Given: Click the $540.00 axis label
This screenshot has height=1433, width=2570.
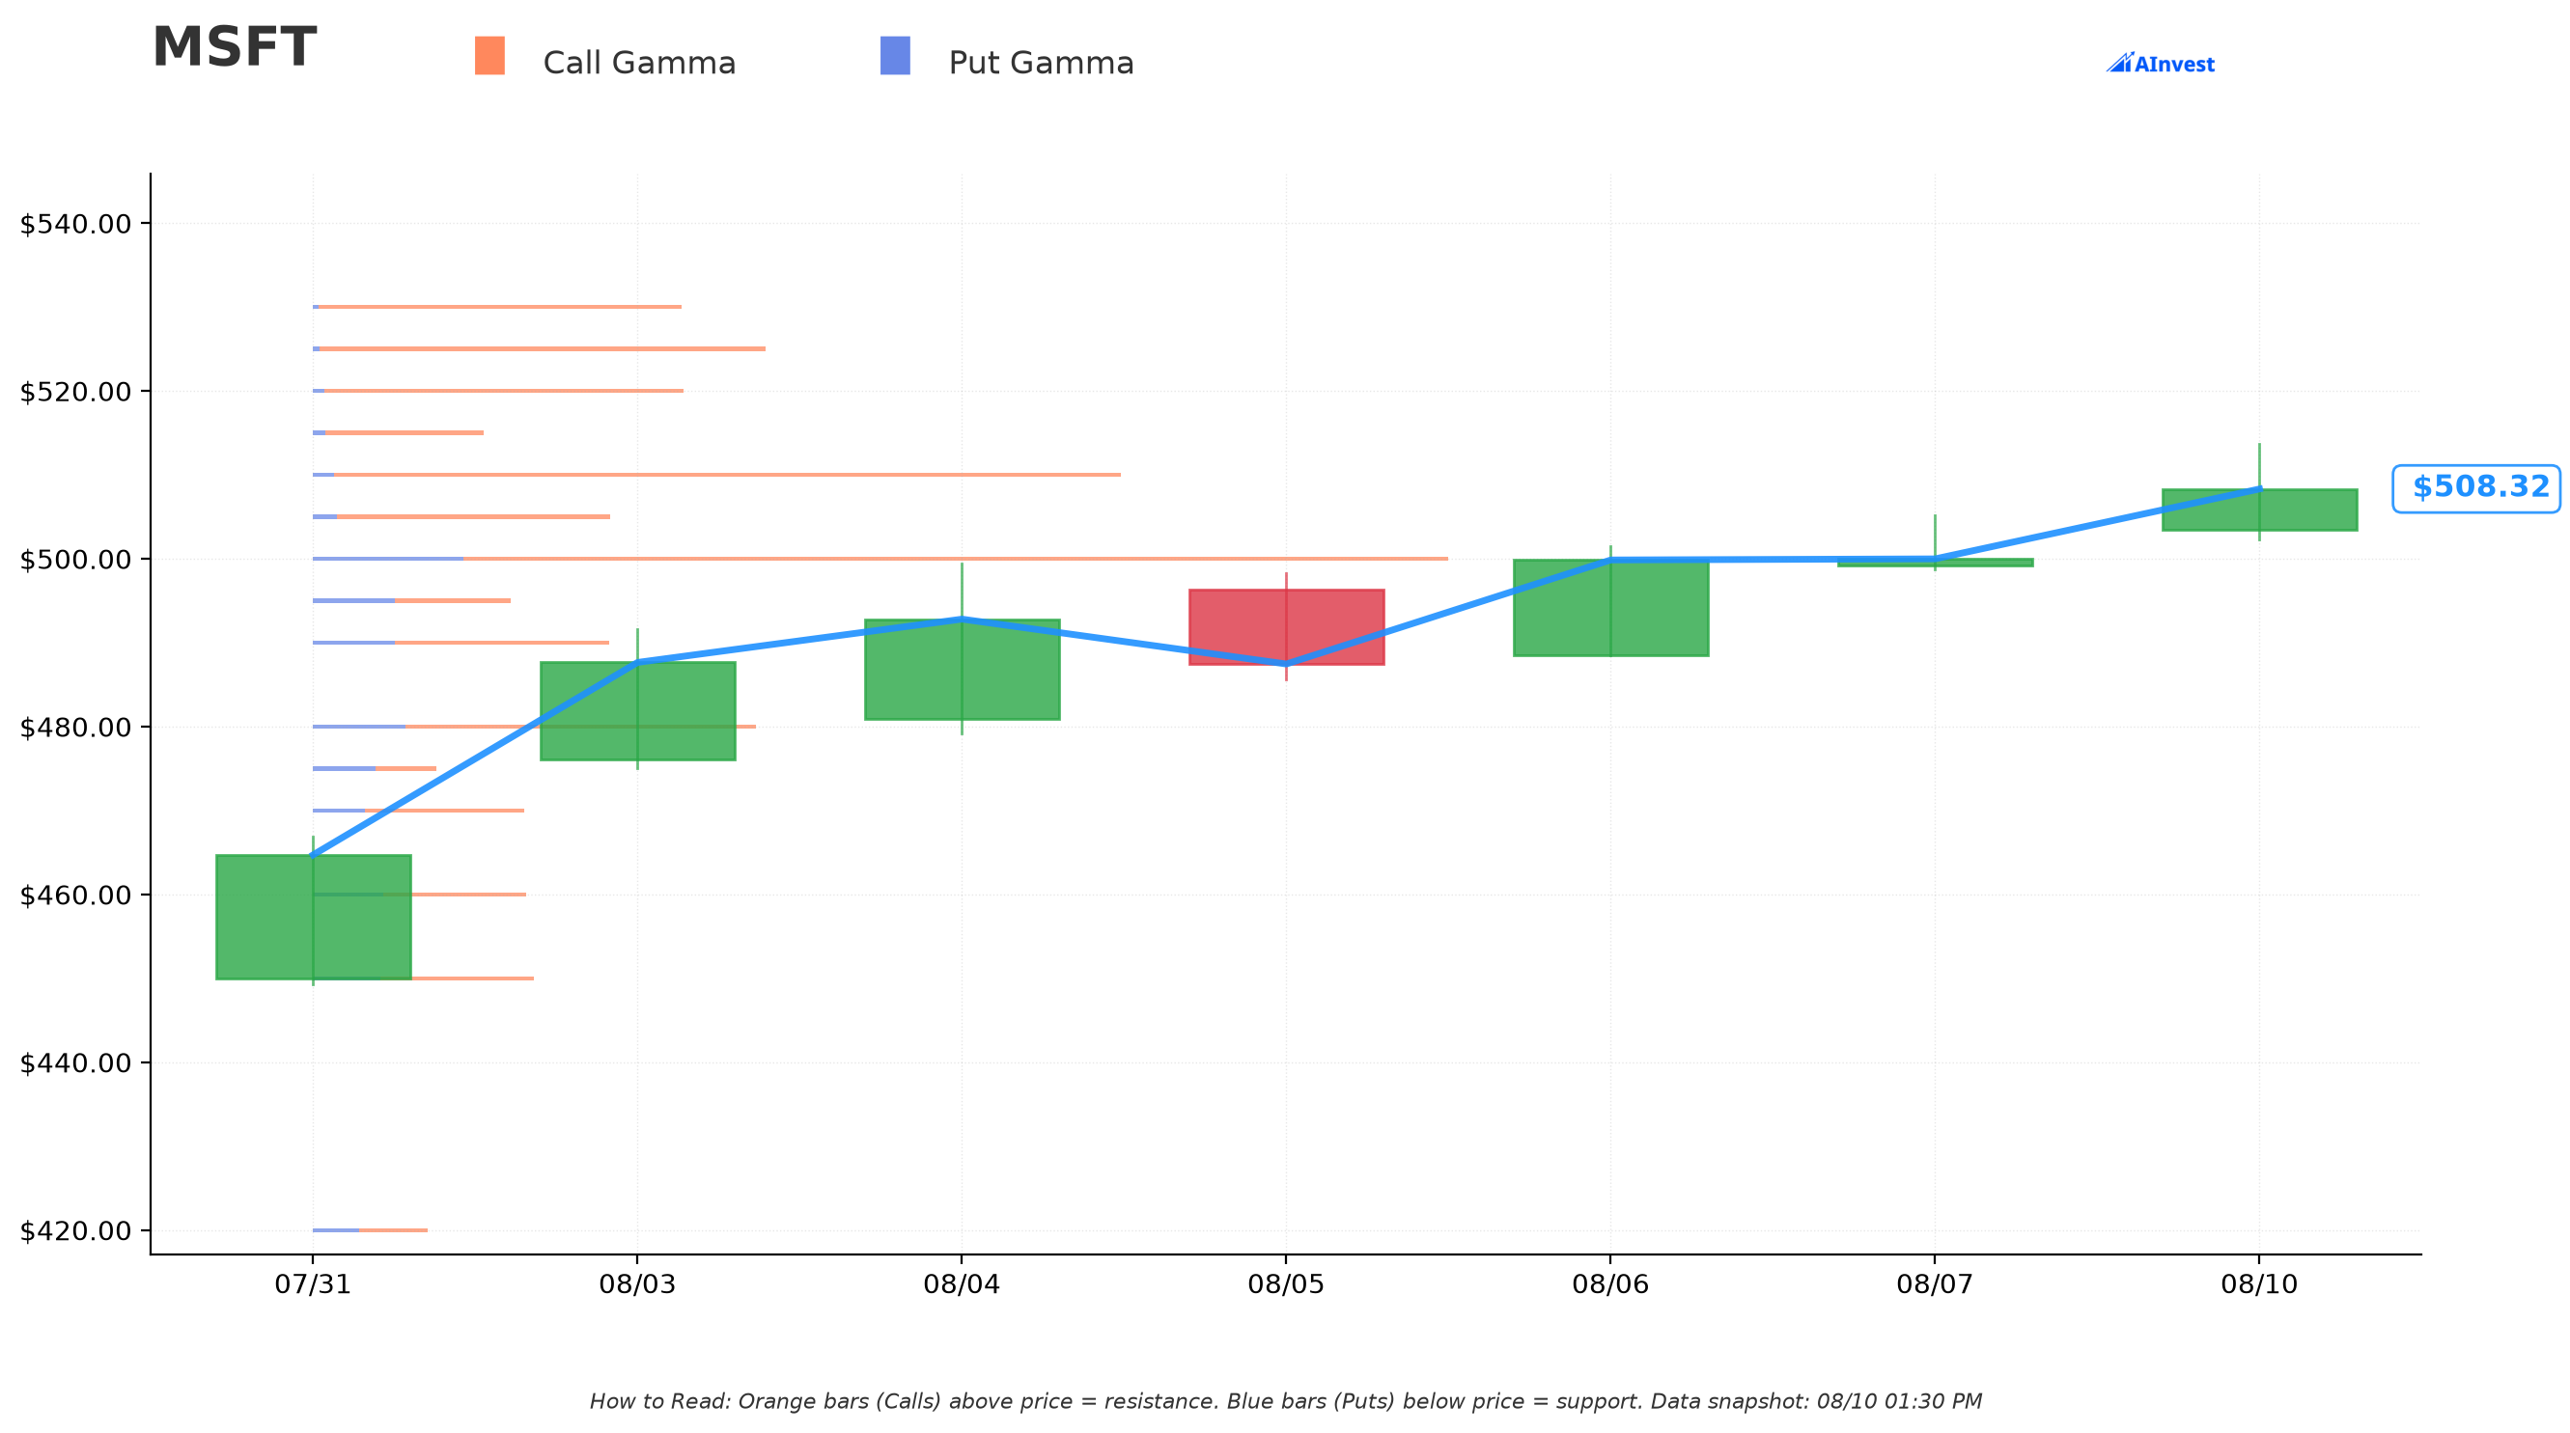Looking at the screenshot, I should click(76, 223).
